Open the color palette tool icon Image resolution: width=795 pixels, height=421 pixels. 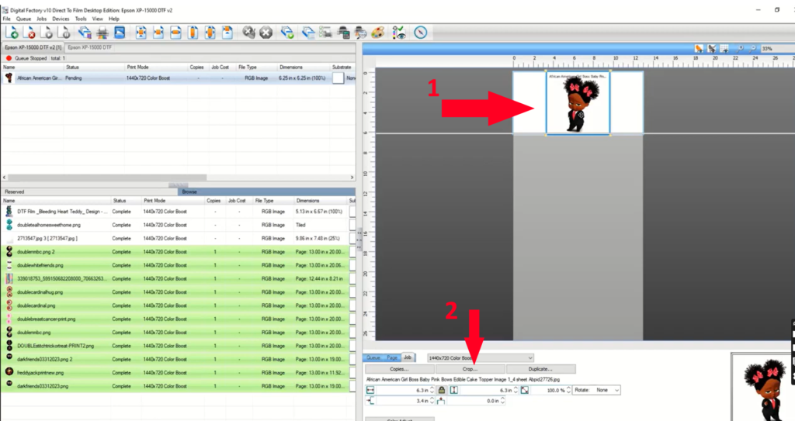(x=378, y=33)
